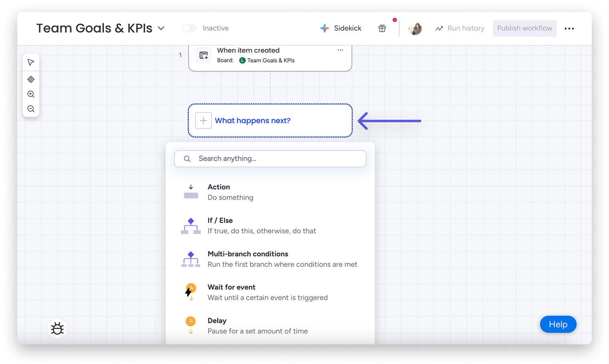The width and height of the screenshot is (609, 364).
Task: Click the plus icon to add step
Action: 203,121
